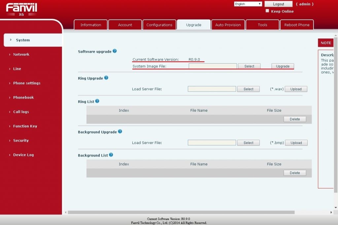
Task: Expand the Network sidebar section
Action: pos(21,54)
